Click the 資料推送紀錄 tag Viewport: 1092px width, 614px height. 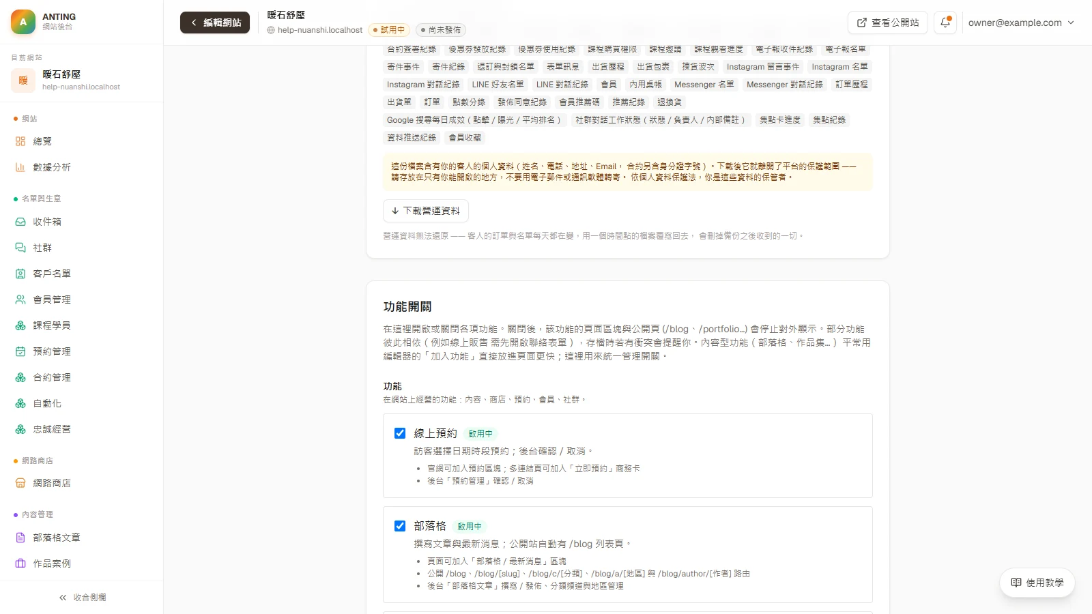pyautogui.click(x=412, y=138)
